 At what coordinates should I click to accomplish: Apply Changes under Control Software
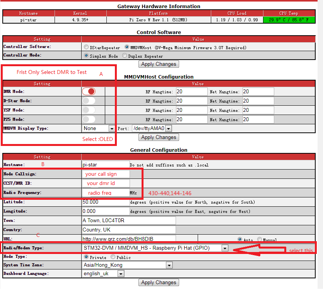159,64
